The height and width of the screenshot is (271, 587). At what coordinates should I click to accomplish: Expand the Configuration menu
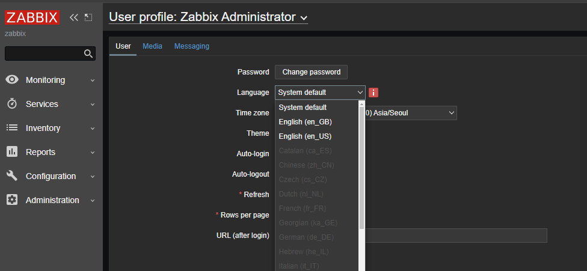pos(93,177)
